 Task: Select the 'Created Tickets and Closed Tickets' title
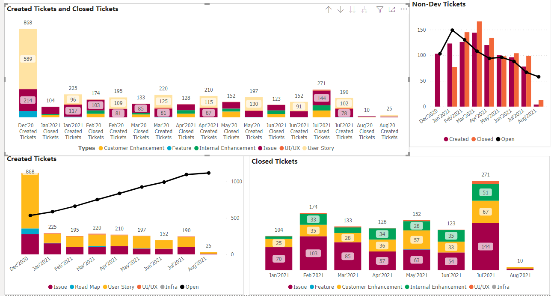(63, 9)
